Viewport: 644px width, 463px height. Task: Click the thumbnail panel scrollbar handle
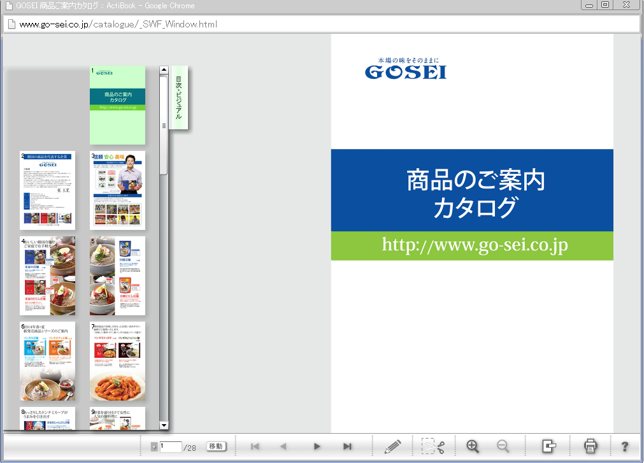(x=164, y=125)
